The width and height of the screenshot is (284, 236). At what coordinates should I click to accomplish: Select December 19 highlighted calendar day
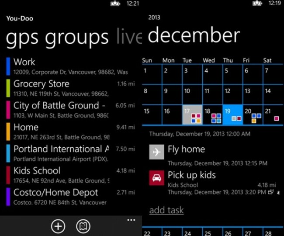(232, 115)
